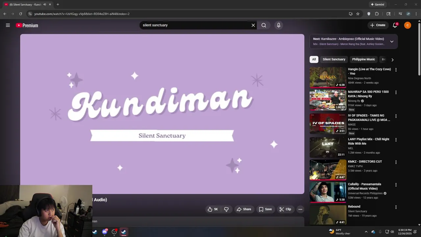
Task: Bookmark this page with the star
Action: tap(358, 14)
